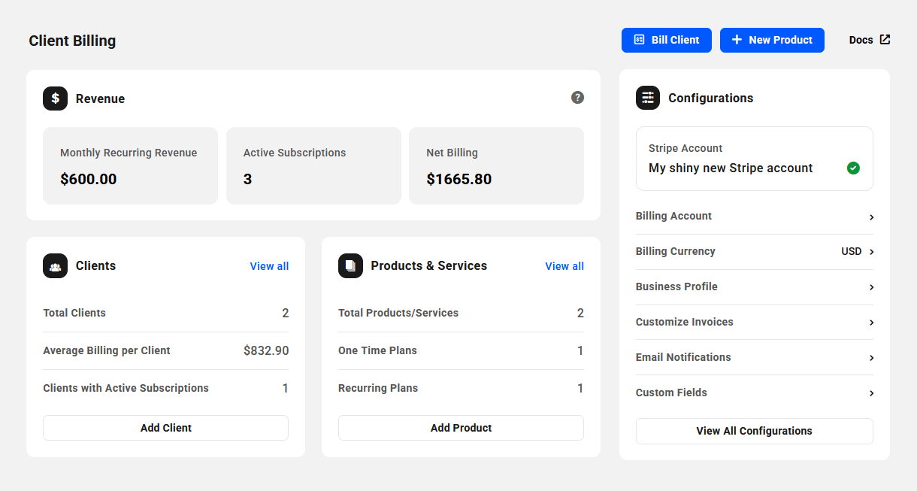View all Products & Services link
The width and height of the screenshot is (917, 491).
pos(564,266)
